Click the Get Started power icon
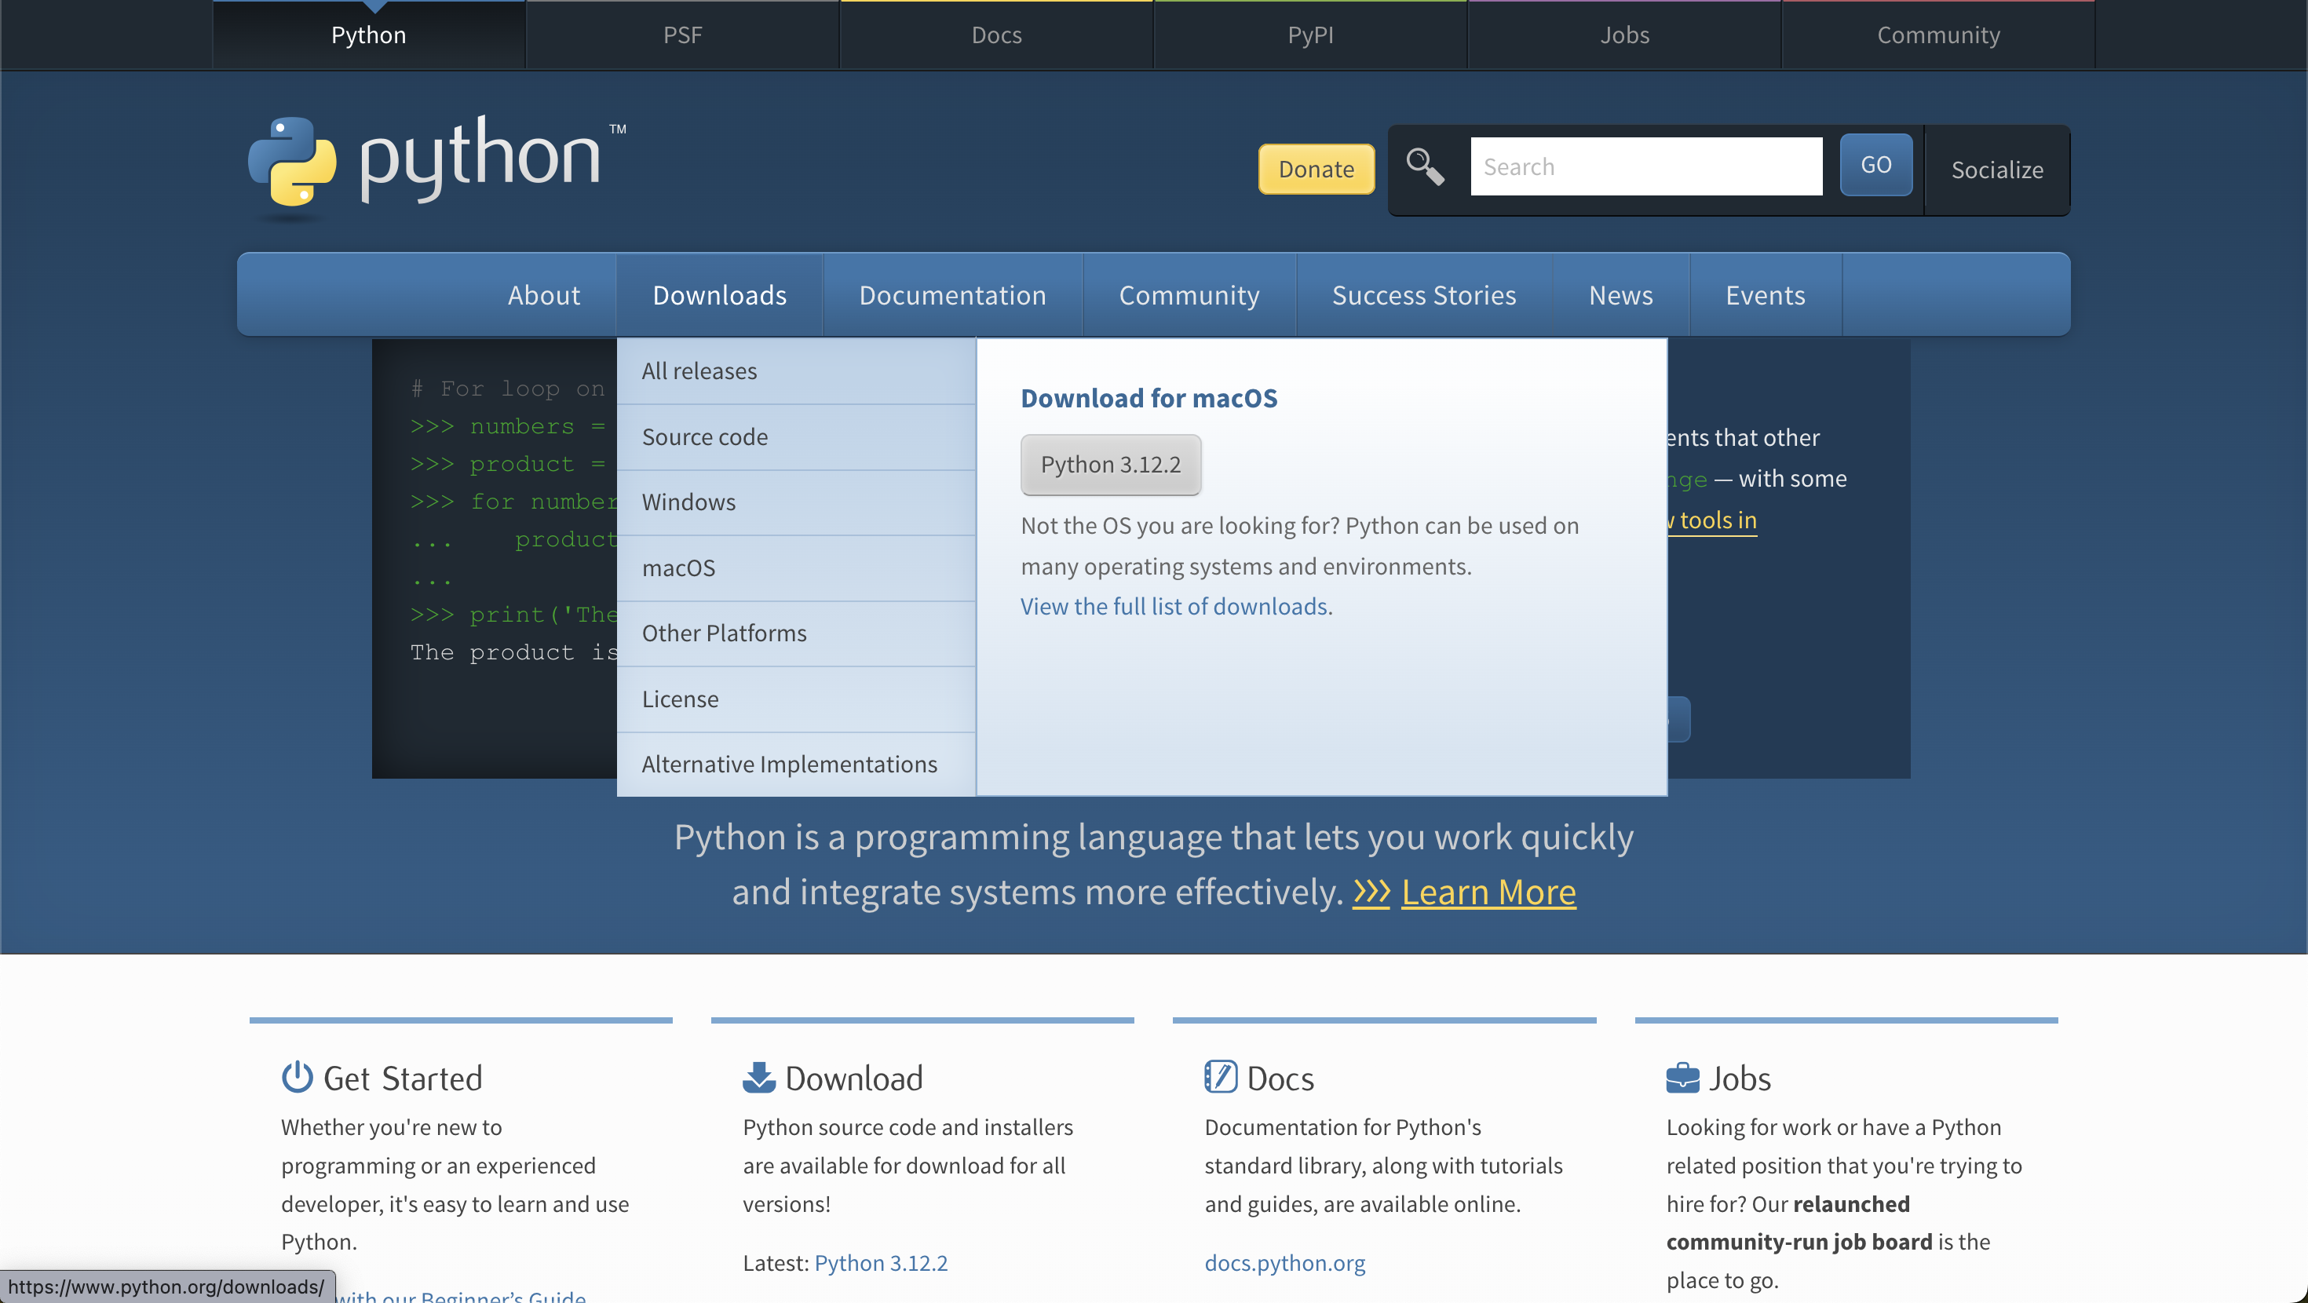Image resolution: width=2308 pixels, height=1303 pixels. (297, 1076)
